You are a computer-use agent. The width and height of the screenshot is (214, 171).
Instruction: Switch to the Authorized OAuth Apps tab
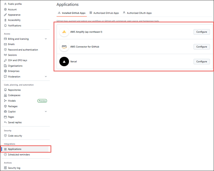[x=137, y=13]
